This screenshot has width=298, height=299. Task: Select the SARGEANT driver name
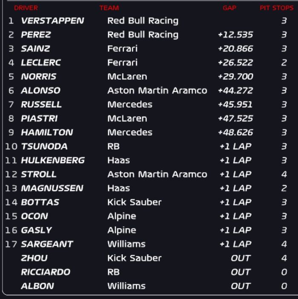click(x=47, y=244)
